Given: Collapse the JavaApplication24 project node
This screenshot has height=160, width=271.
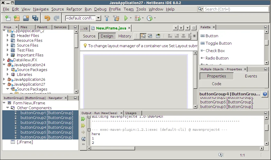Looking at the screenshot, I should [x=4, y=64].
